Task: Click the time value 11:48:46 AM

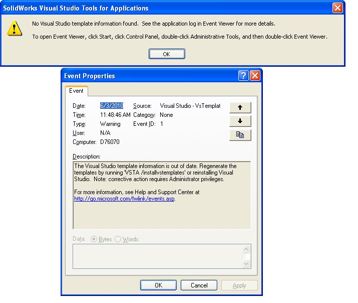Action: (115, 115)
